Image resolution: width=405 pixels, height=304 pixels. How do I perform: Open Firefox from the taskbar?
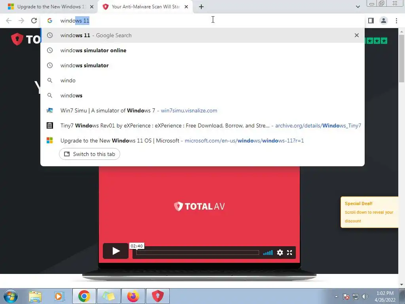(x=133, y=296)
